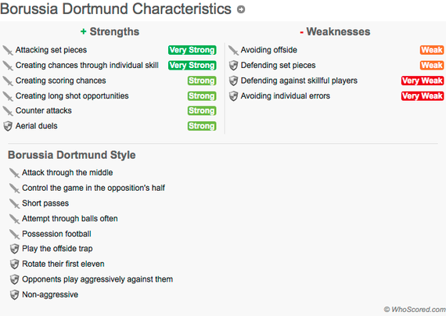Click the Very Strong badge for Attacking set pieces
446x316 pixels.
pos(192,50)
